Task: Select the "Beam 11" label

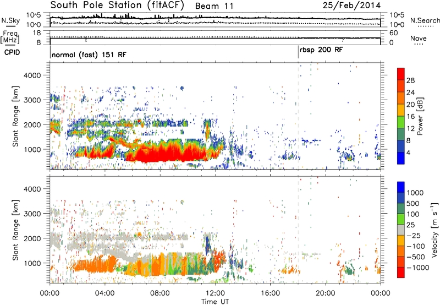Action: click(214, 6)
